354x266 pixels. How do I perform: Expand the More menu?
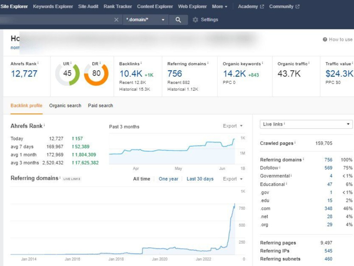(220, 6)
